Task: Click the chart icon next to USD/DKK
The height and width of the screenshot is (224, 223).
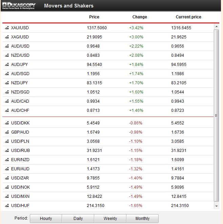Action: 7,123
